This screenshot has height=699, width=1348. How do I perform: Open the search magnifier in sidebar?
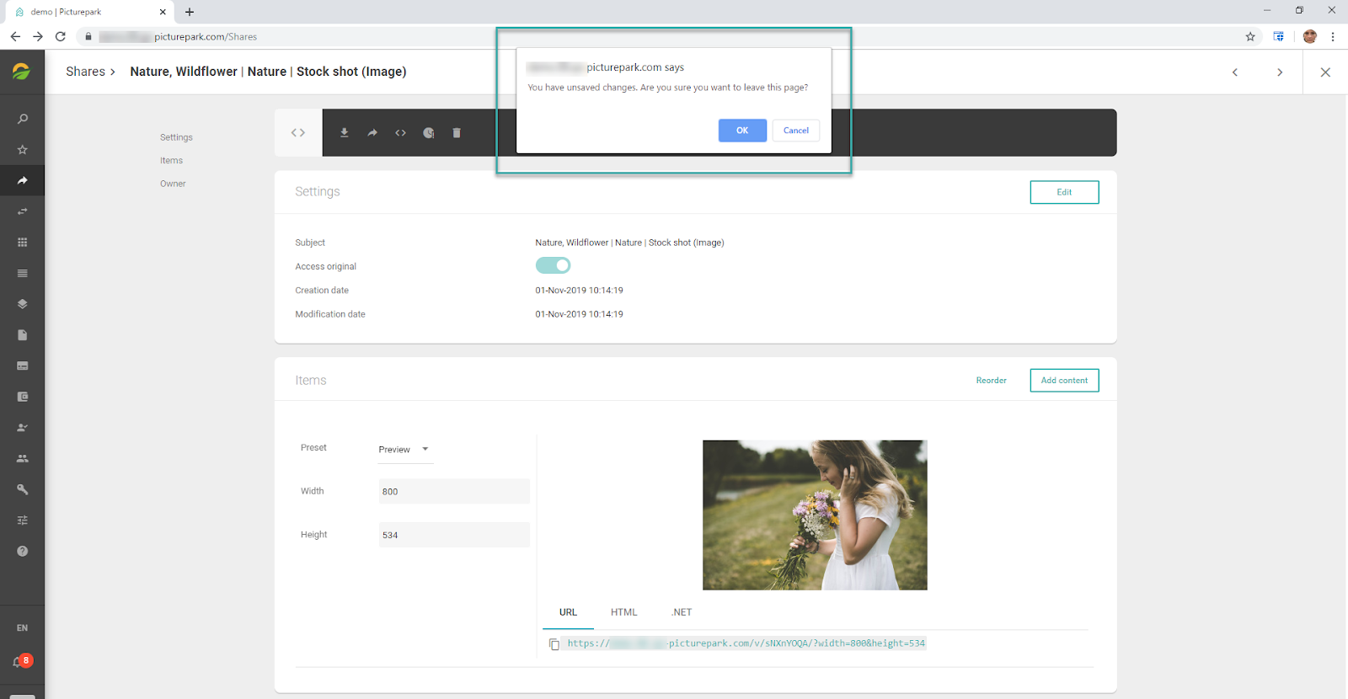pos(23,119)
